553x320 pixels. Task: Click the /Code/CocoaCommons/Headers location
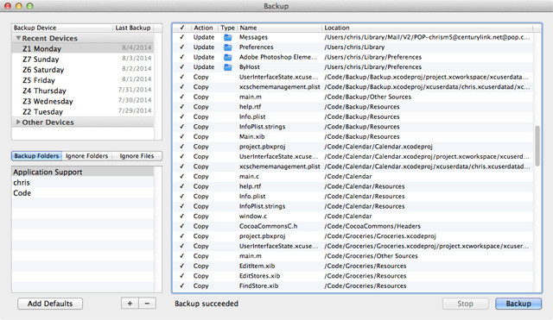[x=372, y=226]
